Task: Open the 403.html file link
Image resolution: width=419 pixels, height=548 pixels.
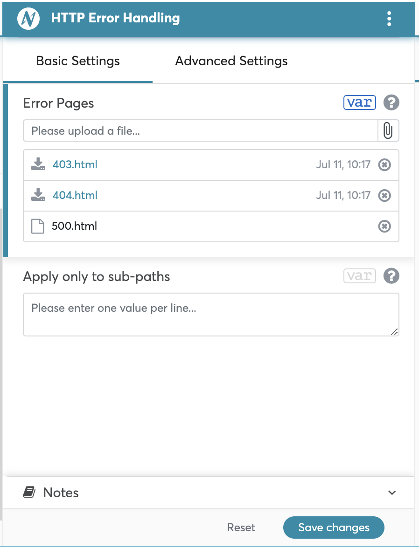Action: (75, 164)
